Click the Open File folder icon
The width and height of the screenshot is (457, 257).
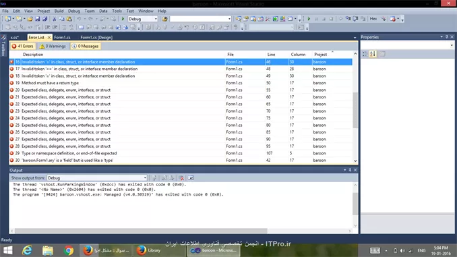coord(30,19)
